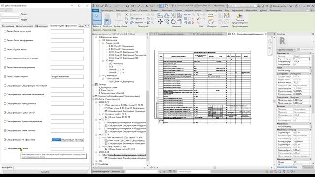Image resolution: width=315 pixels, height=177 pixels.
Task: Collapse the '3D виды' tree node
Action: (103, 61)
